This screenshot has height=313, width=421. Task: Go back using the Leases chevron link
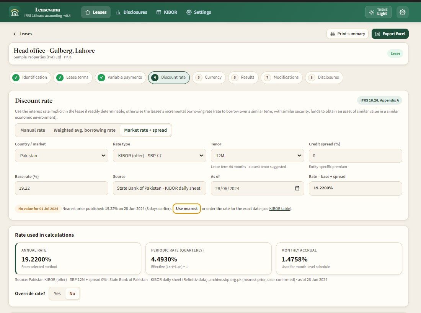coord(23,34)
